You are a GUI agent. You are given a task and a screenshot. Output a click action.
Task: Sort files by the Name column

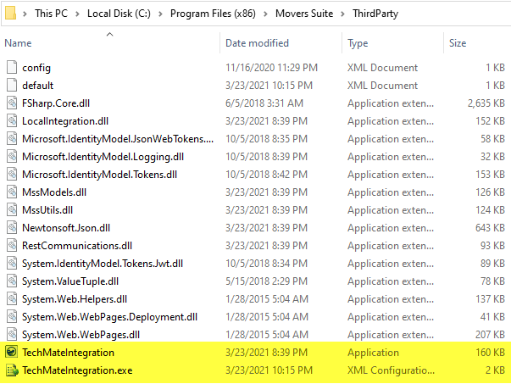pyautogui.click(x=19, y=43)
